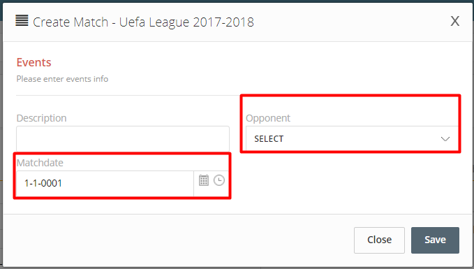Click the Close button

click(379, 240)
